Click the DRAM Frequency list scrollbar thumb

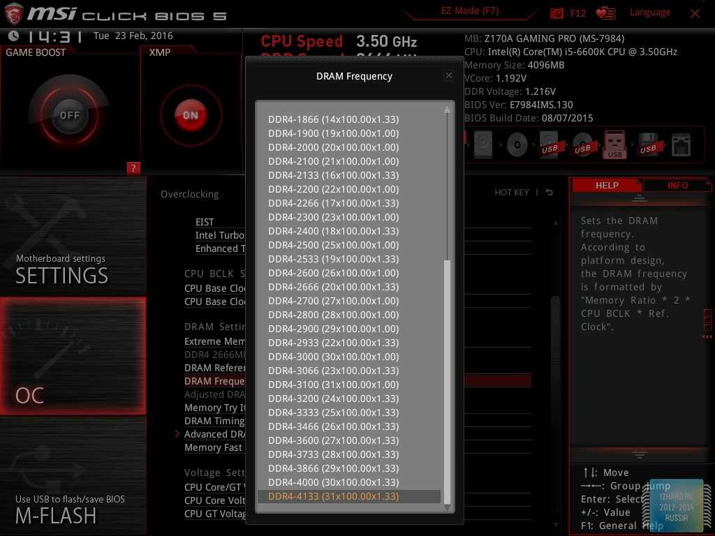(x=448, y=380)
